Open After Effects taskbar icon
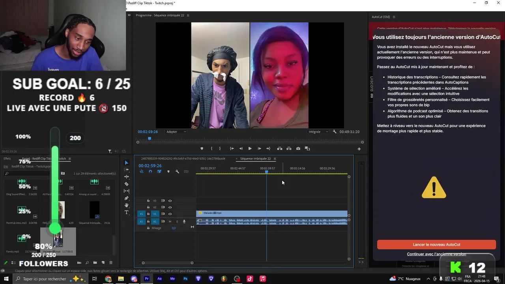This screenshot has width=505, height=284. [x=159, y=279]
